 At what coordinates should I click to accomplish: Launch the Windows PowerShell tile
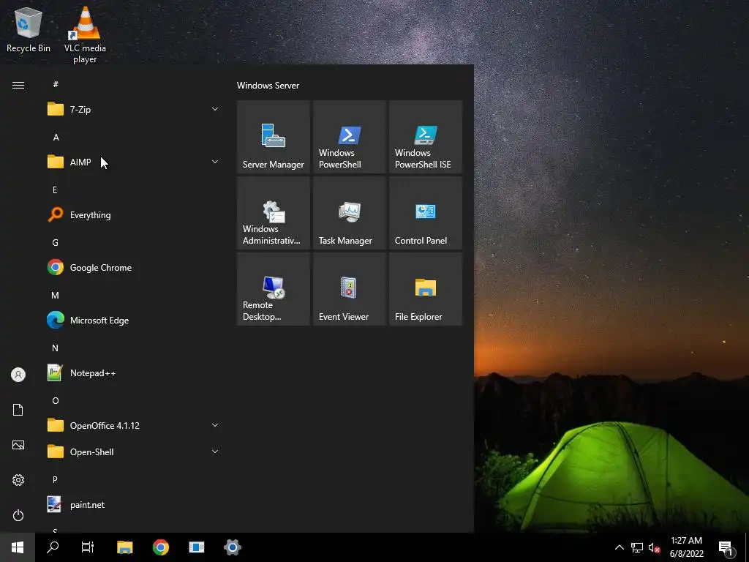(x=349, y=137)
